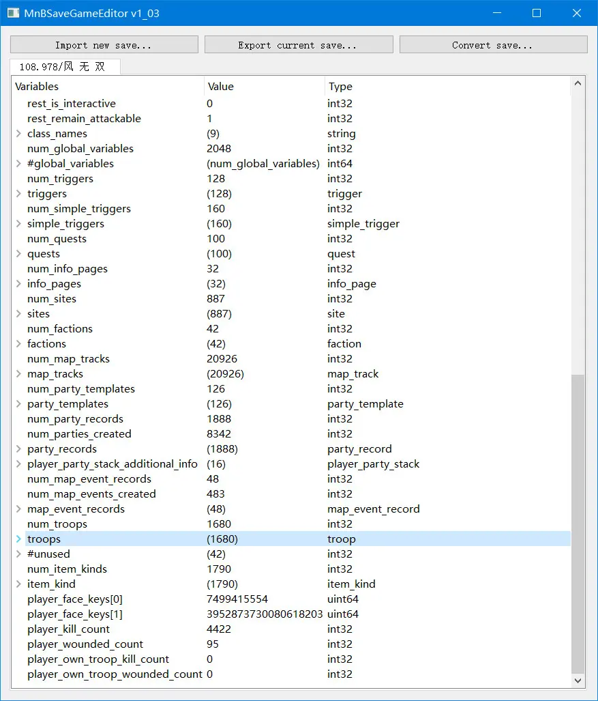598x701 pixels.
Task: Select the num_simple_triggers row
Action: 291,209
